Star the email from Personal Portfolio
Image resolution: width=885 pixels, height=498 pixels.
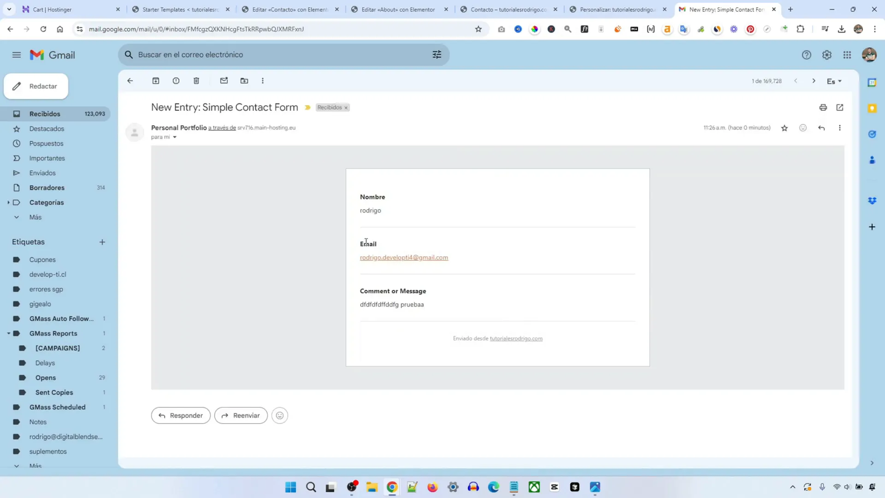tap(784, 127)
